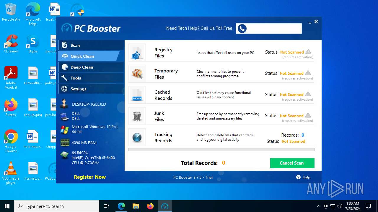Click the Junk Files trash icon
The height and width of the screenshot is (212, 378).
pos(137,116)
